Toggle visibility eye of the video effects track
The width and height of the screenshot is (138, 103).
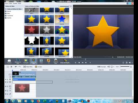[5, 79]
